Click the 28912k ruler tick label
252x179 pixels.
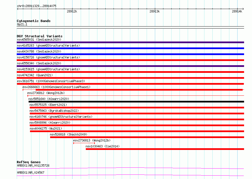coord(72,11)
